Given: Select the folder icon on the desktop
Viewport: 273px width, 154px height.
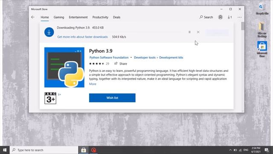Looking at the screenshot, I should click(262, 30).
